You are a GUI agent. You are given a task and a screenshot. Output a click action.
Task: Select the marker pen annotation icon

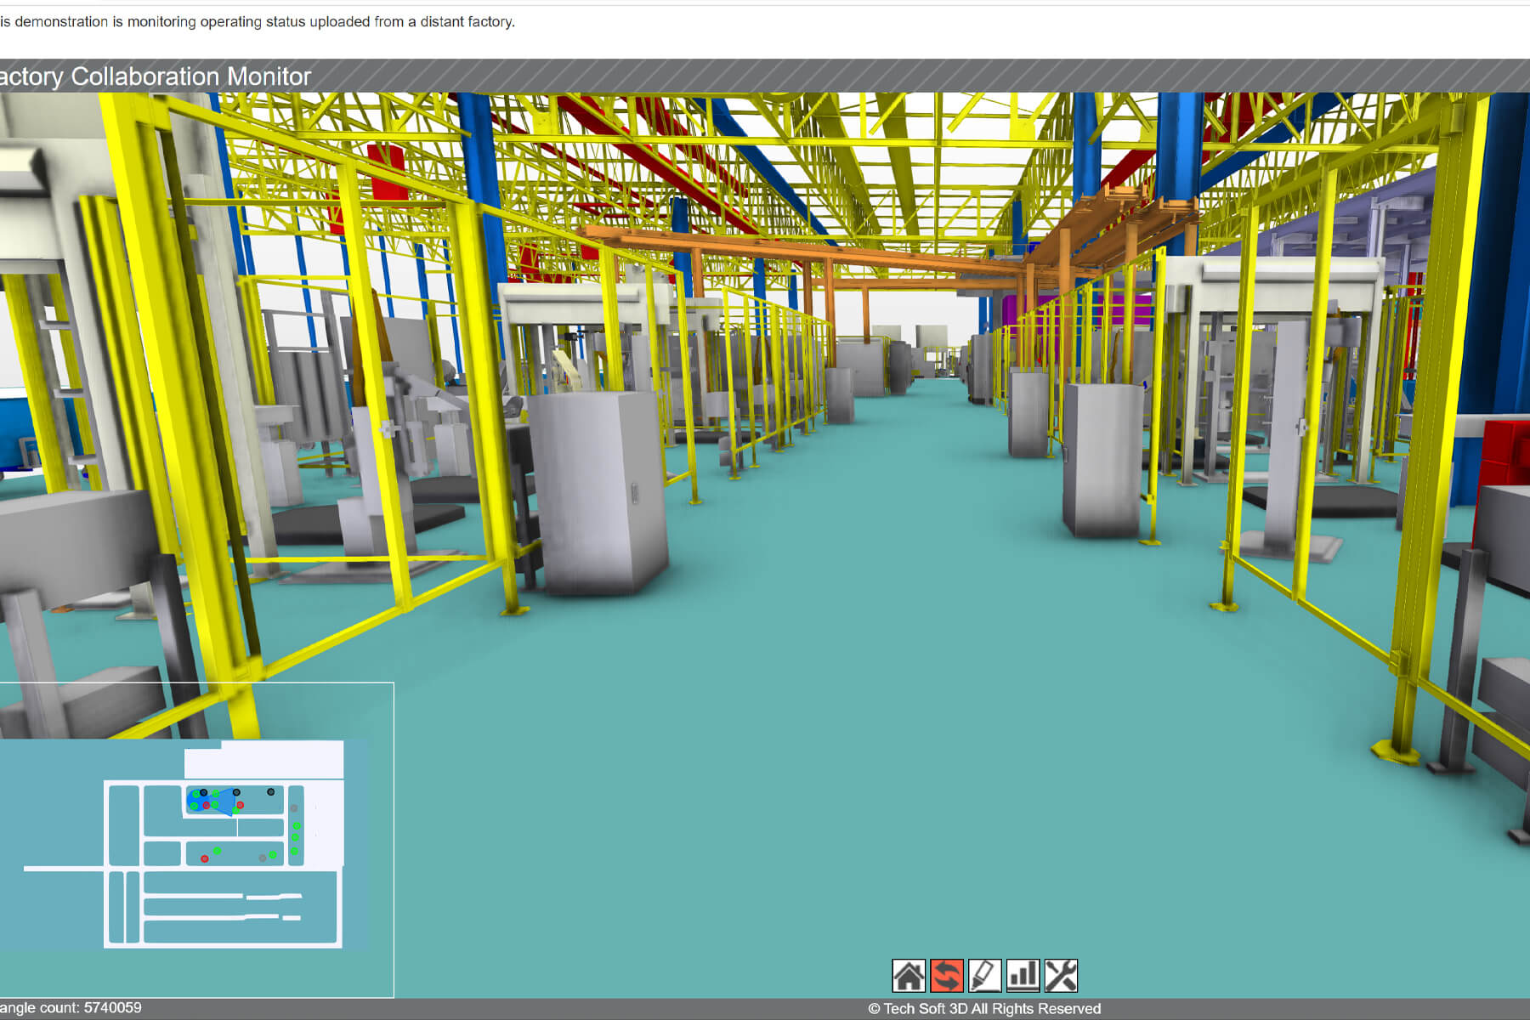[x=984, y=976]
